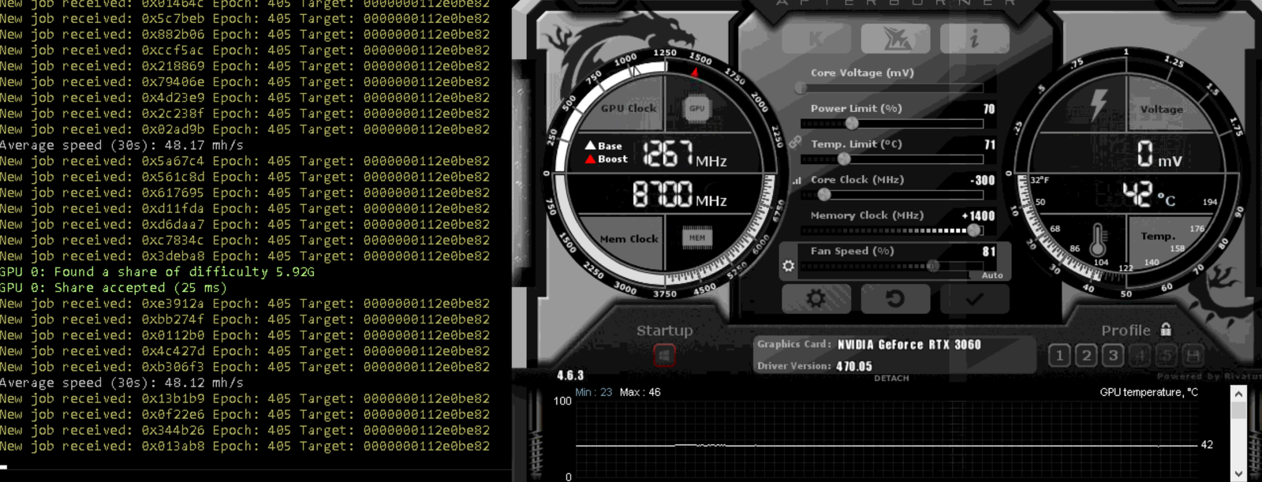
Task: Click the MEM chip icon in clock gauge
Action: [696, 237]
